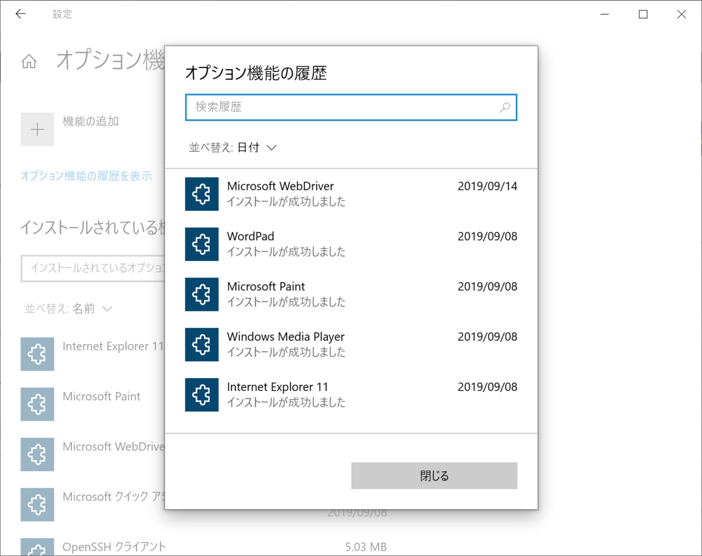Click インストールが成功しました status under WordPad

click(286, 252)
